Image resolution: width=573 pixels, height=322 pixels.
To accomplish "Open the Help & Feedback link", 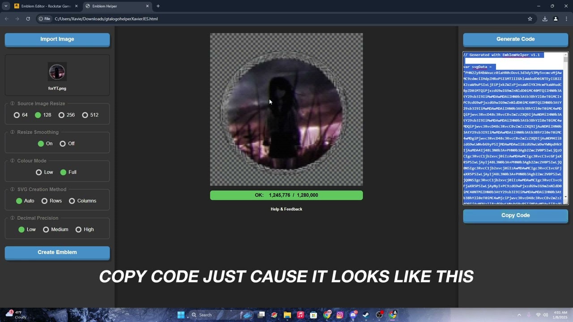I will 286,209.
